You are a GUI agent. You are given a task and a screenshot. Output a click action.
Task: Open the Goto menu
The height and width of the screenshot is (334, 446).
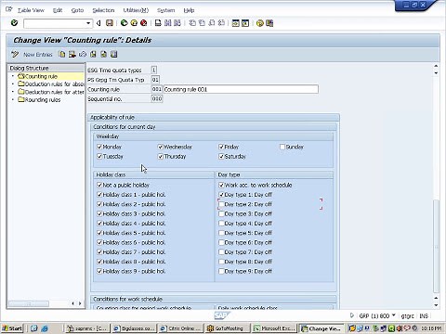[x=77, y=10]
